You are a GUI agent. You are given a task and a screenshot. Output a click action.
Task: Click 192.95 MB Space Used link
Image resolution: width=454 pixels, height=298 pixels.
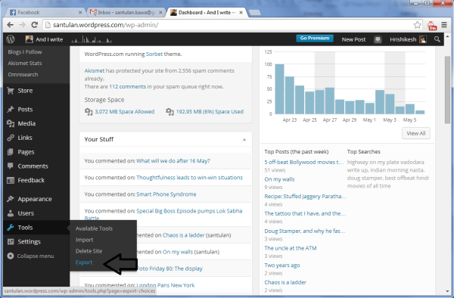(210, 112)
